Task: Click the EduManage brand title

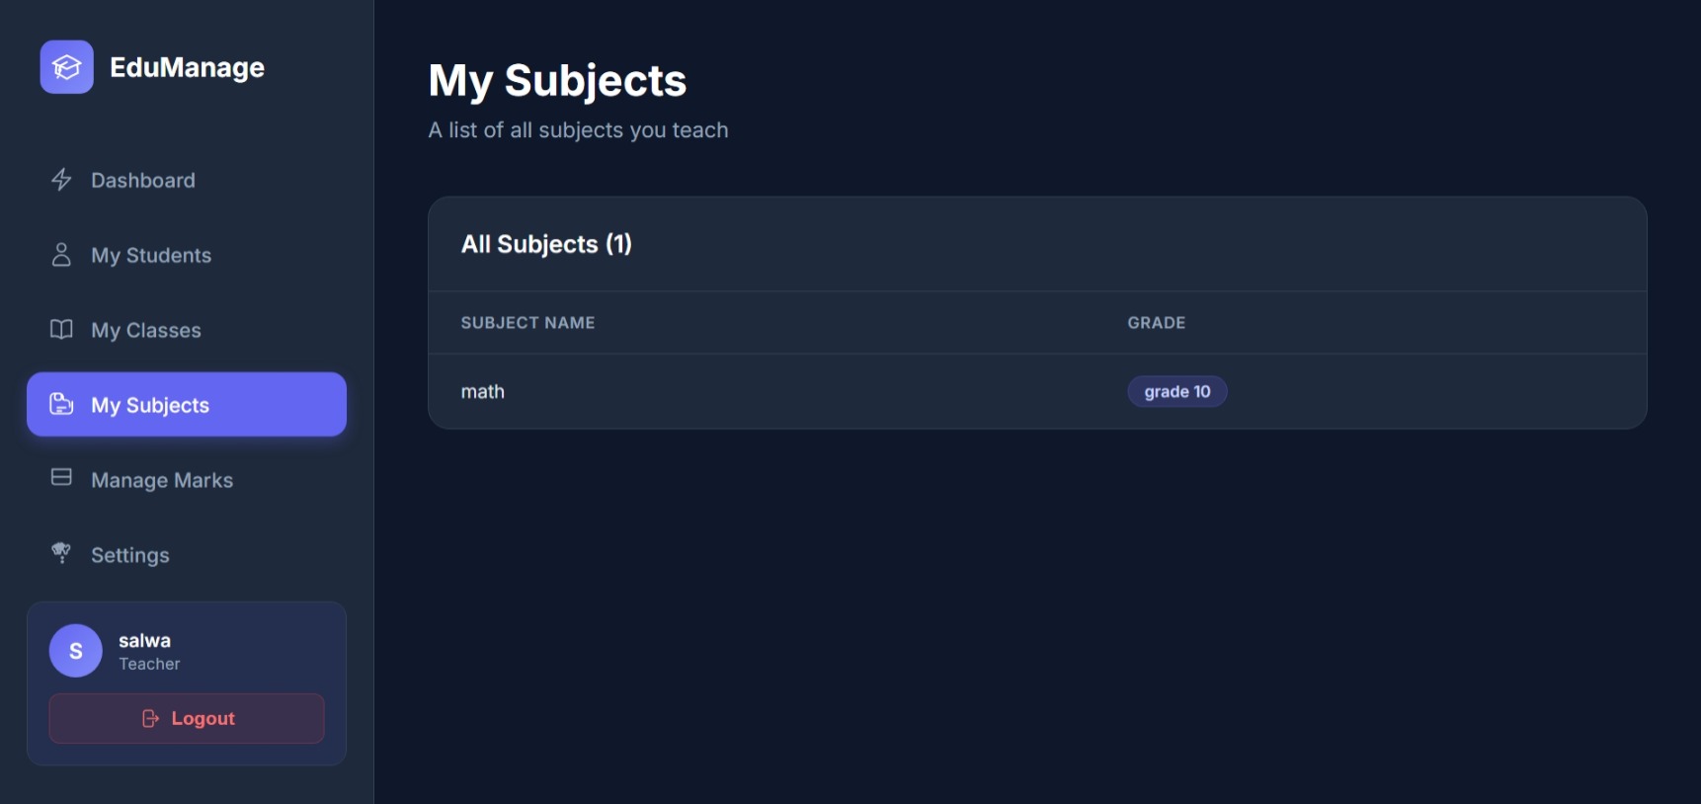Action: coord(188,67)
